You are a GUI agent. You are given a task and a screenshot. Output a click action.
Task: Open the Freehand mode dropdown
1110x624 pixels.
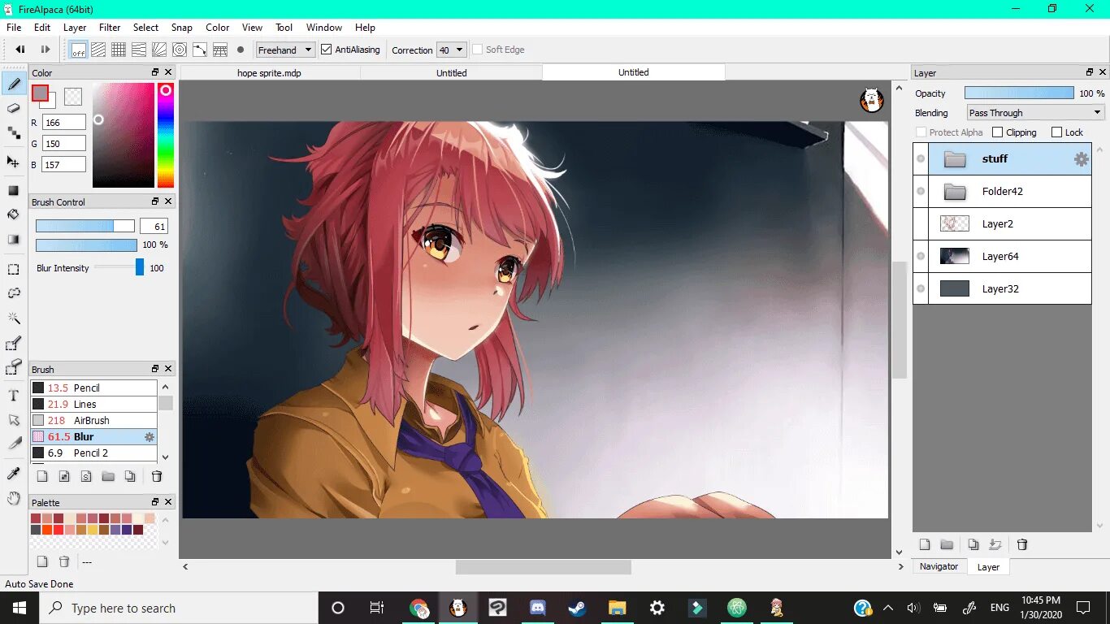pyautogui.click(x=285, y=50)
